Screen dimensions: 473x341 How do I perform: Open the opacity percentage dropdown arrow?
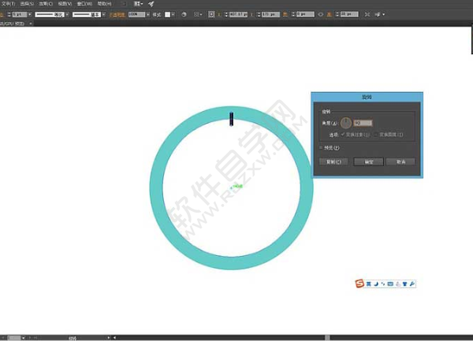click(x=148, y=14)
